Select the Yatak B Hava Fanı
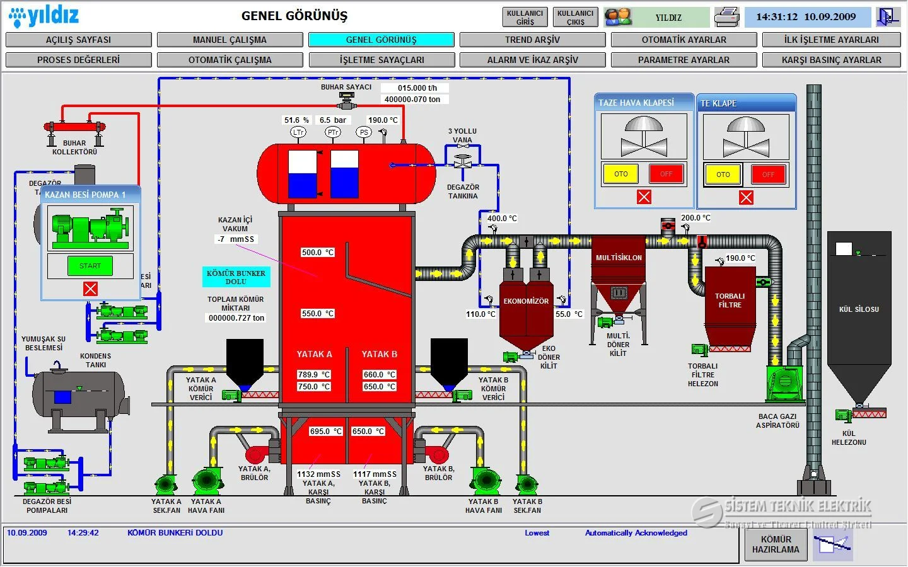The image size is (908, 567). [486, 481]
